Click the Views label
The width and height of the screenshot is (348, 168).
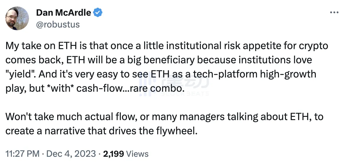[137, 154]
